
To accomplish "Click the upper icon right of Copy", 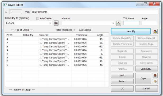I will coord(155,75).
